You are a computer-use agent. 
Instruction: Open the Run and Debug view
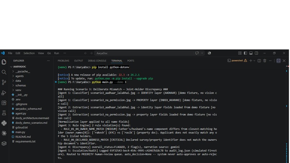(x=4, y=93)
